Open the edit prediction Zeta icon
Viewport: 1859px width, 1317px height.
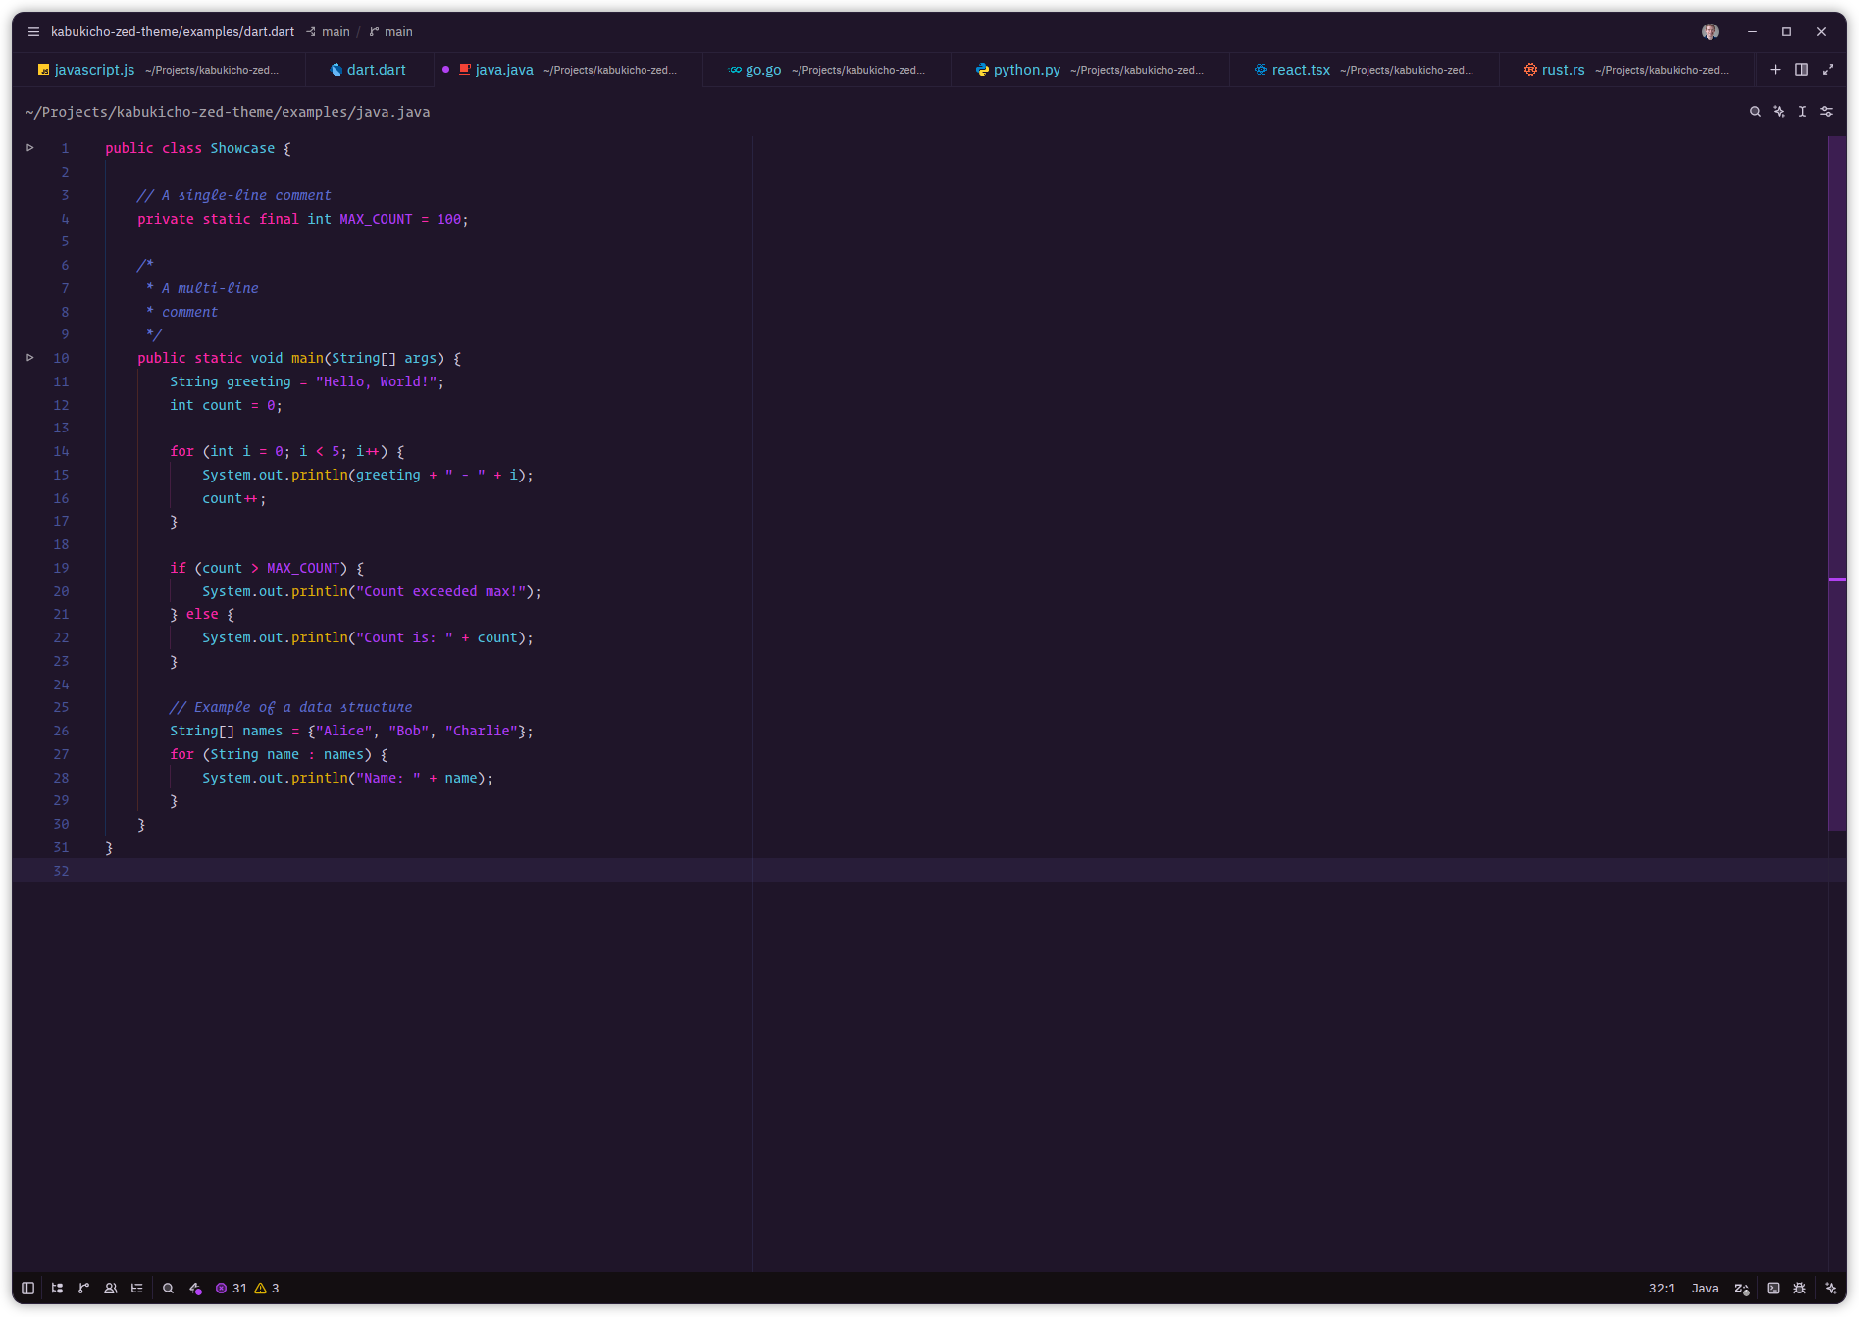[x=1742, y=1289]
